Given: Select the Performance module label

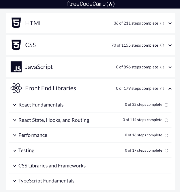Looking at the screenshot, I should 33,135.
